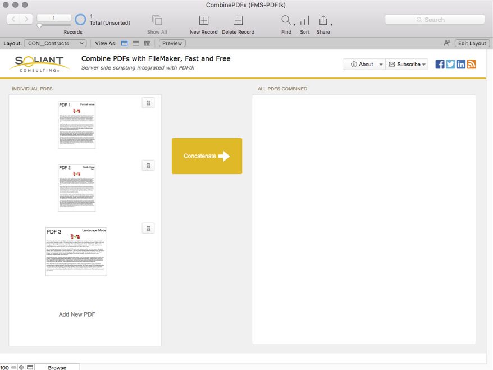Delete PDF 3 with trash icon
Image resolution: width=493 pixels, height=370 pixels.
[x=148, y=229]
